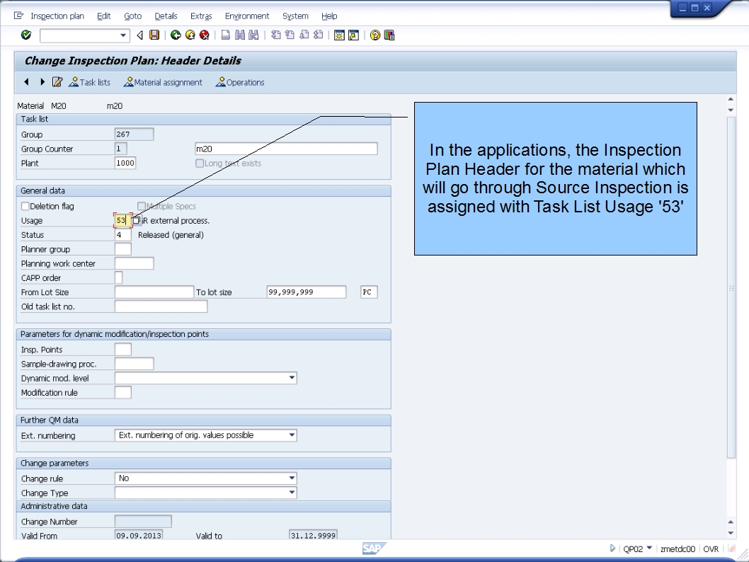The width and height of the screenshot is (749, 562).
Task: Click the Find binoculars icon
Action: tap(240, 35)
